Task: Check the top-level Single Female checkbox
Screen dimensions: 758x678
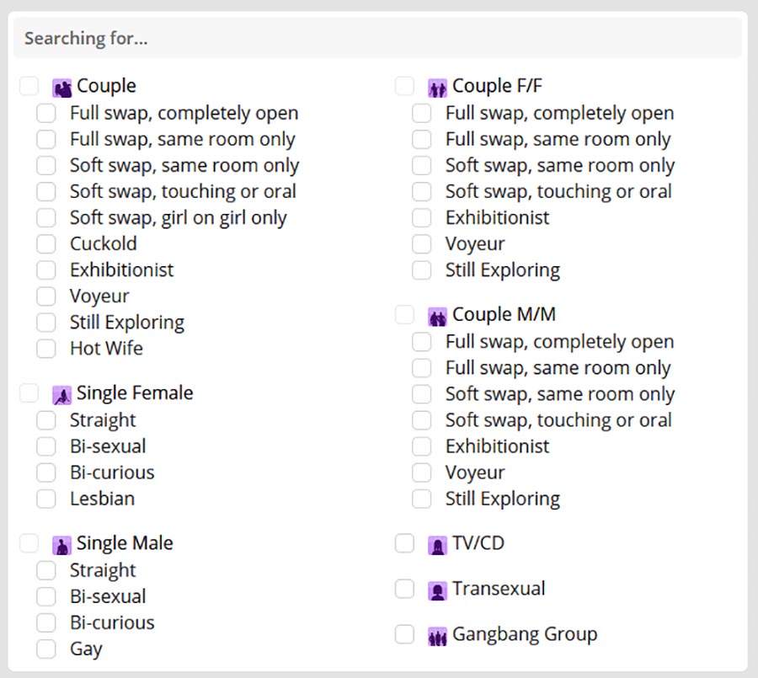Action: point(29,392)
